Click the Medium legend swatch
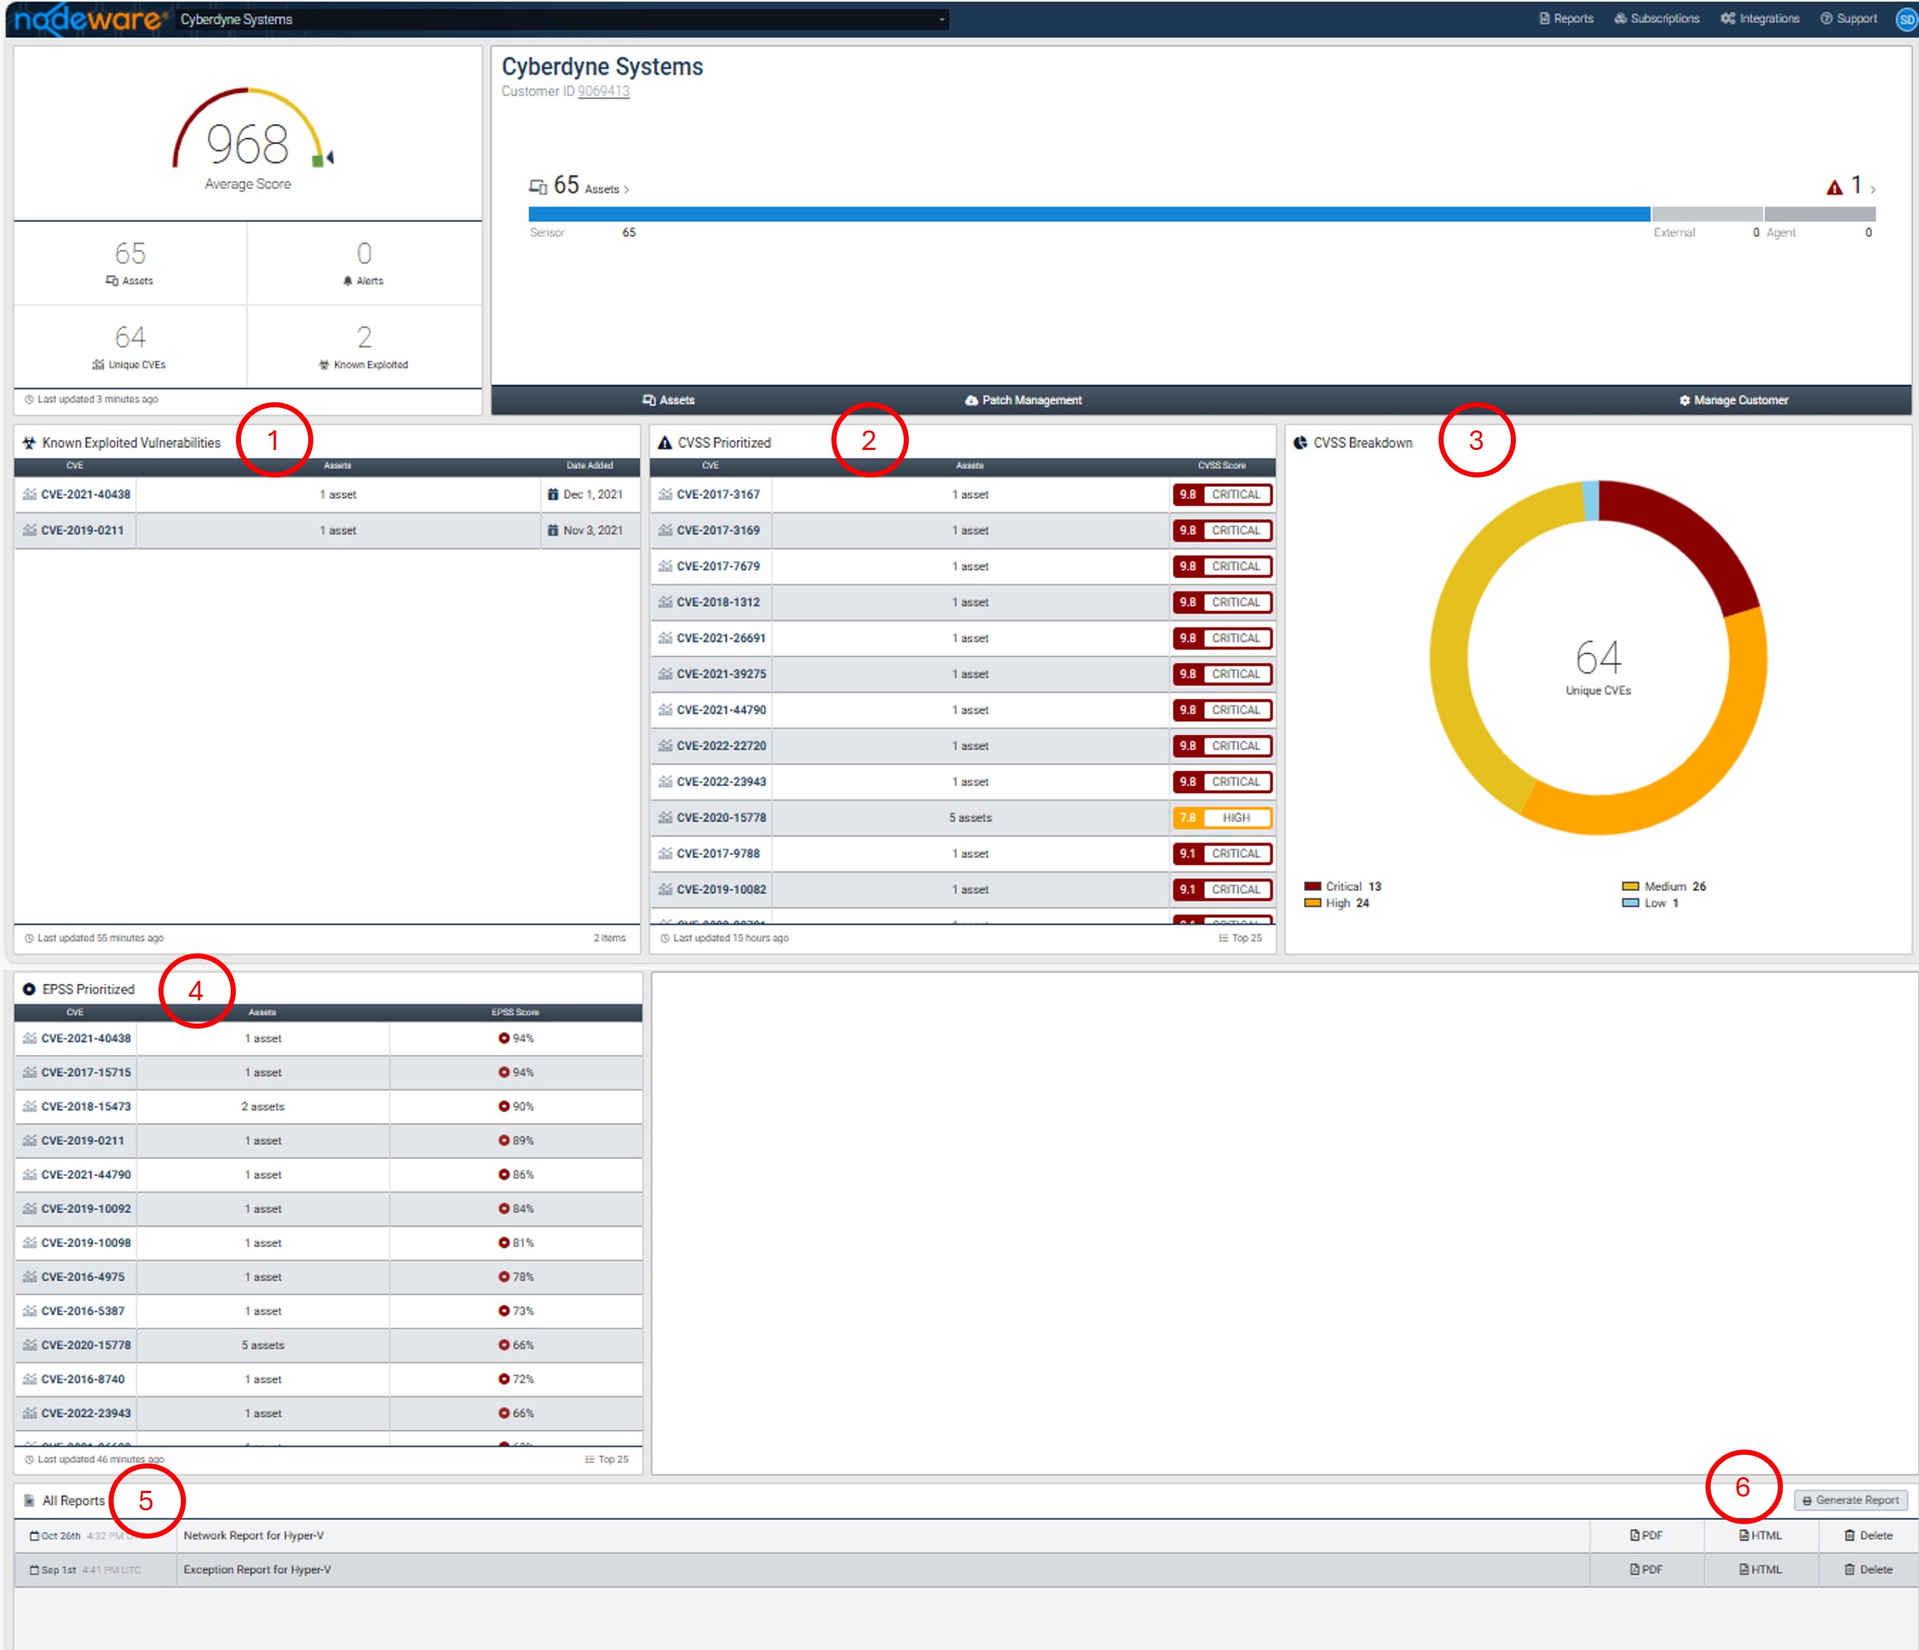 click(1631, 886)
